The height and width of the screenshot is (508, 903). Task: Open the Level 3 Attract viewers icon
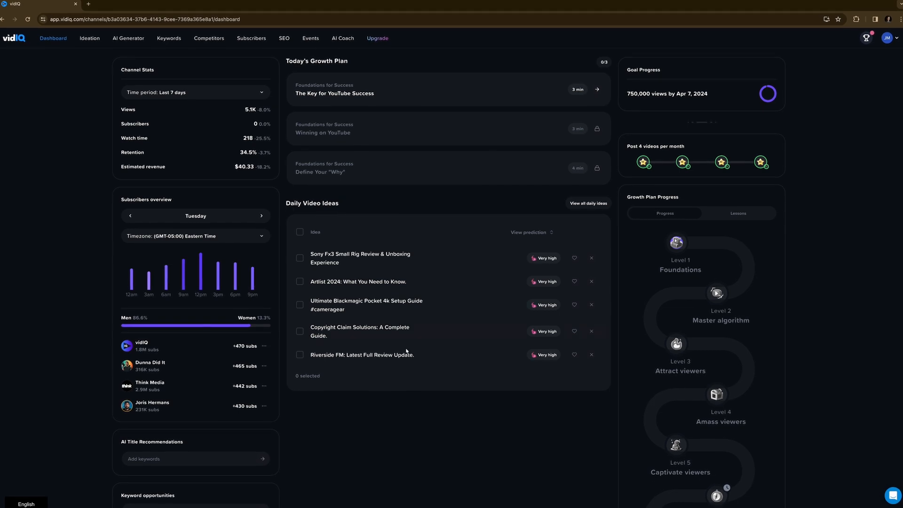[x=676, y=344]
